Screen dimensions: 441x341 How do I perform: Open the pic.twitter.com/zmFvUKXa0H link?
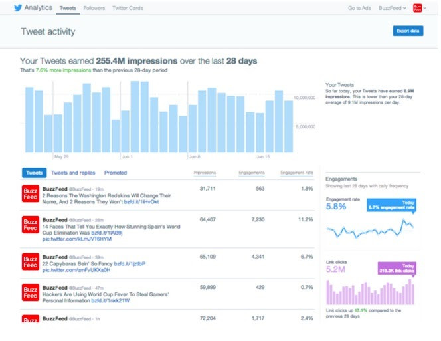click(x=76, y=270)
